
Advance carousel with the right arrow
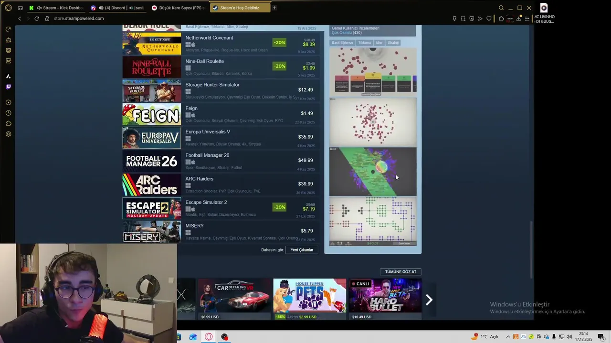429,300
